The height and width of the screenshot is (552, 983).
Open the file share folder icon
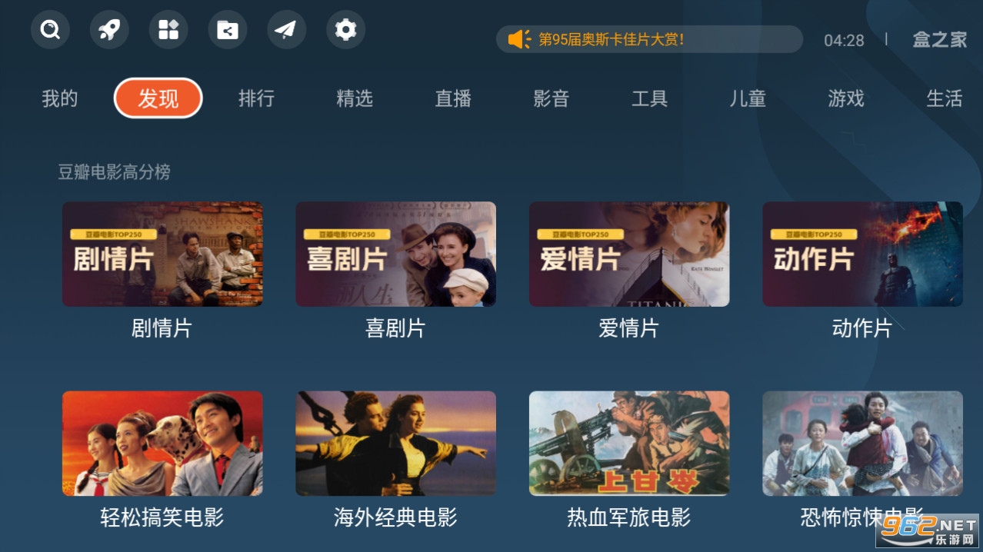coord(228,30)
